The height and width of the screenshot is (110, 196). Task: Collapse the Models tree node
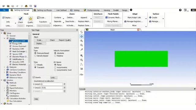[x=5, y=38]
